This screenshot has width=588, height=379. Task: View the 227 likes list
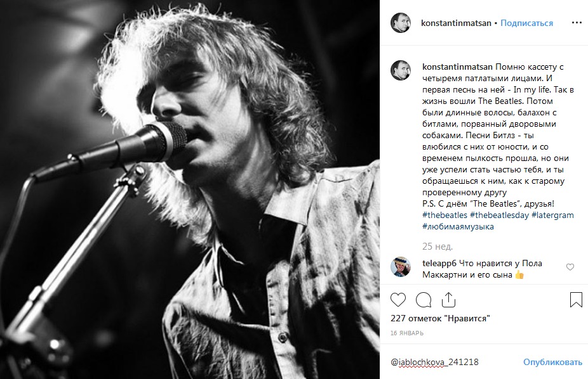click(440, 318)
